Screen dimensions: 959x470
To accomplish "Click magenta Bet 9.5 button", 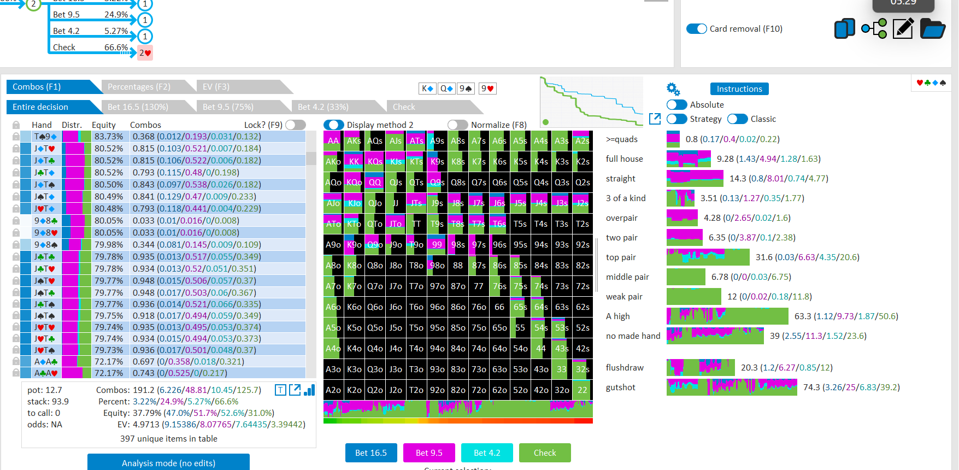I will (x=429, y=453).
